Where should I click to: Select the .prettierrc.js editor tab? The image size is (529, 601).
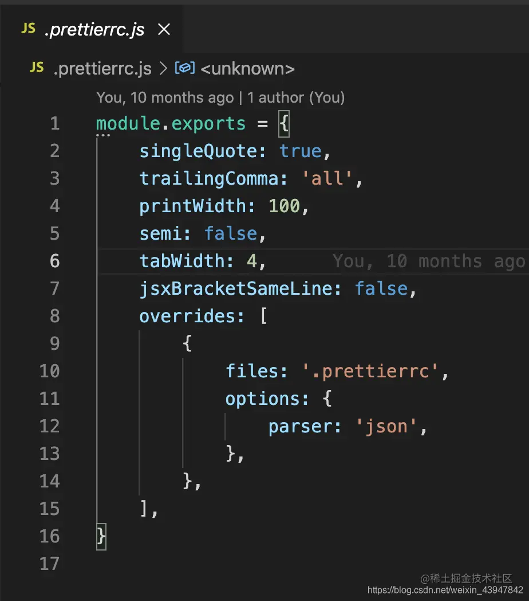click(x=92, y=29)
